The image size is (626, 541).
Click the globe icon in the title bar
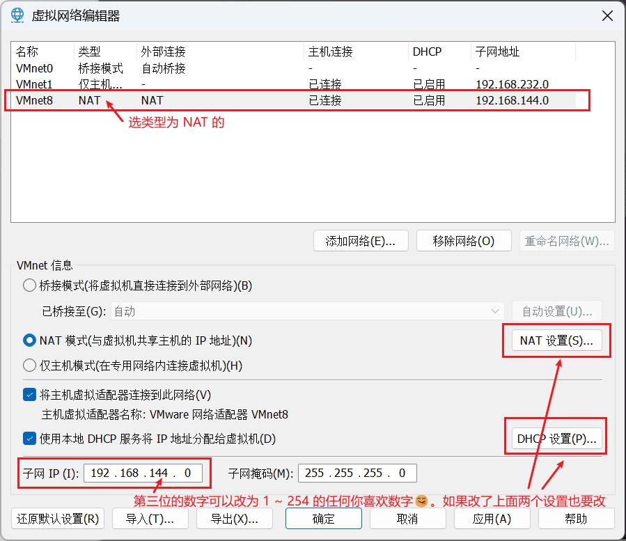pos(17,15)
